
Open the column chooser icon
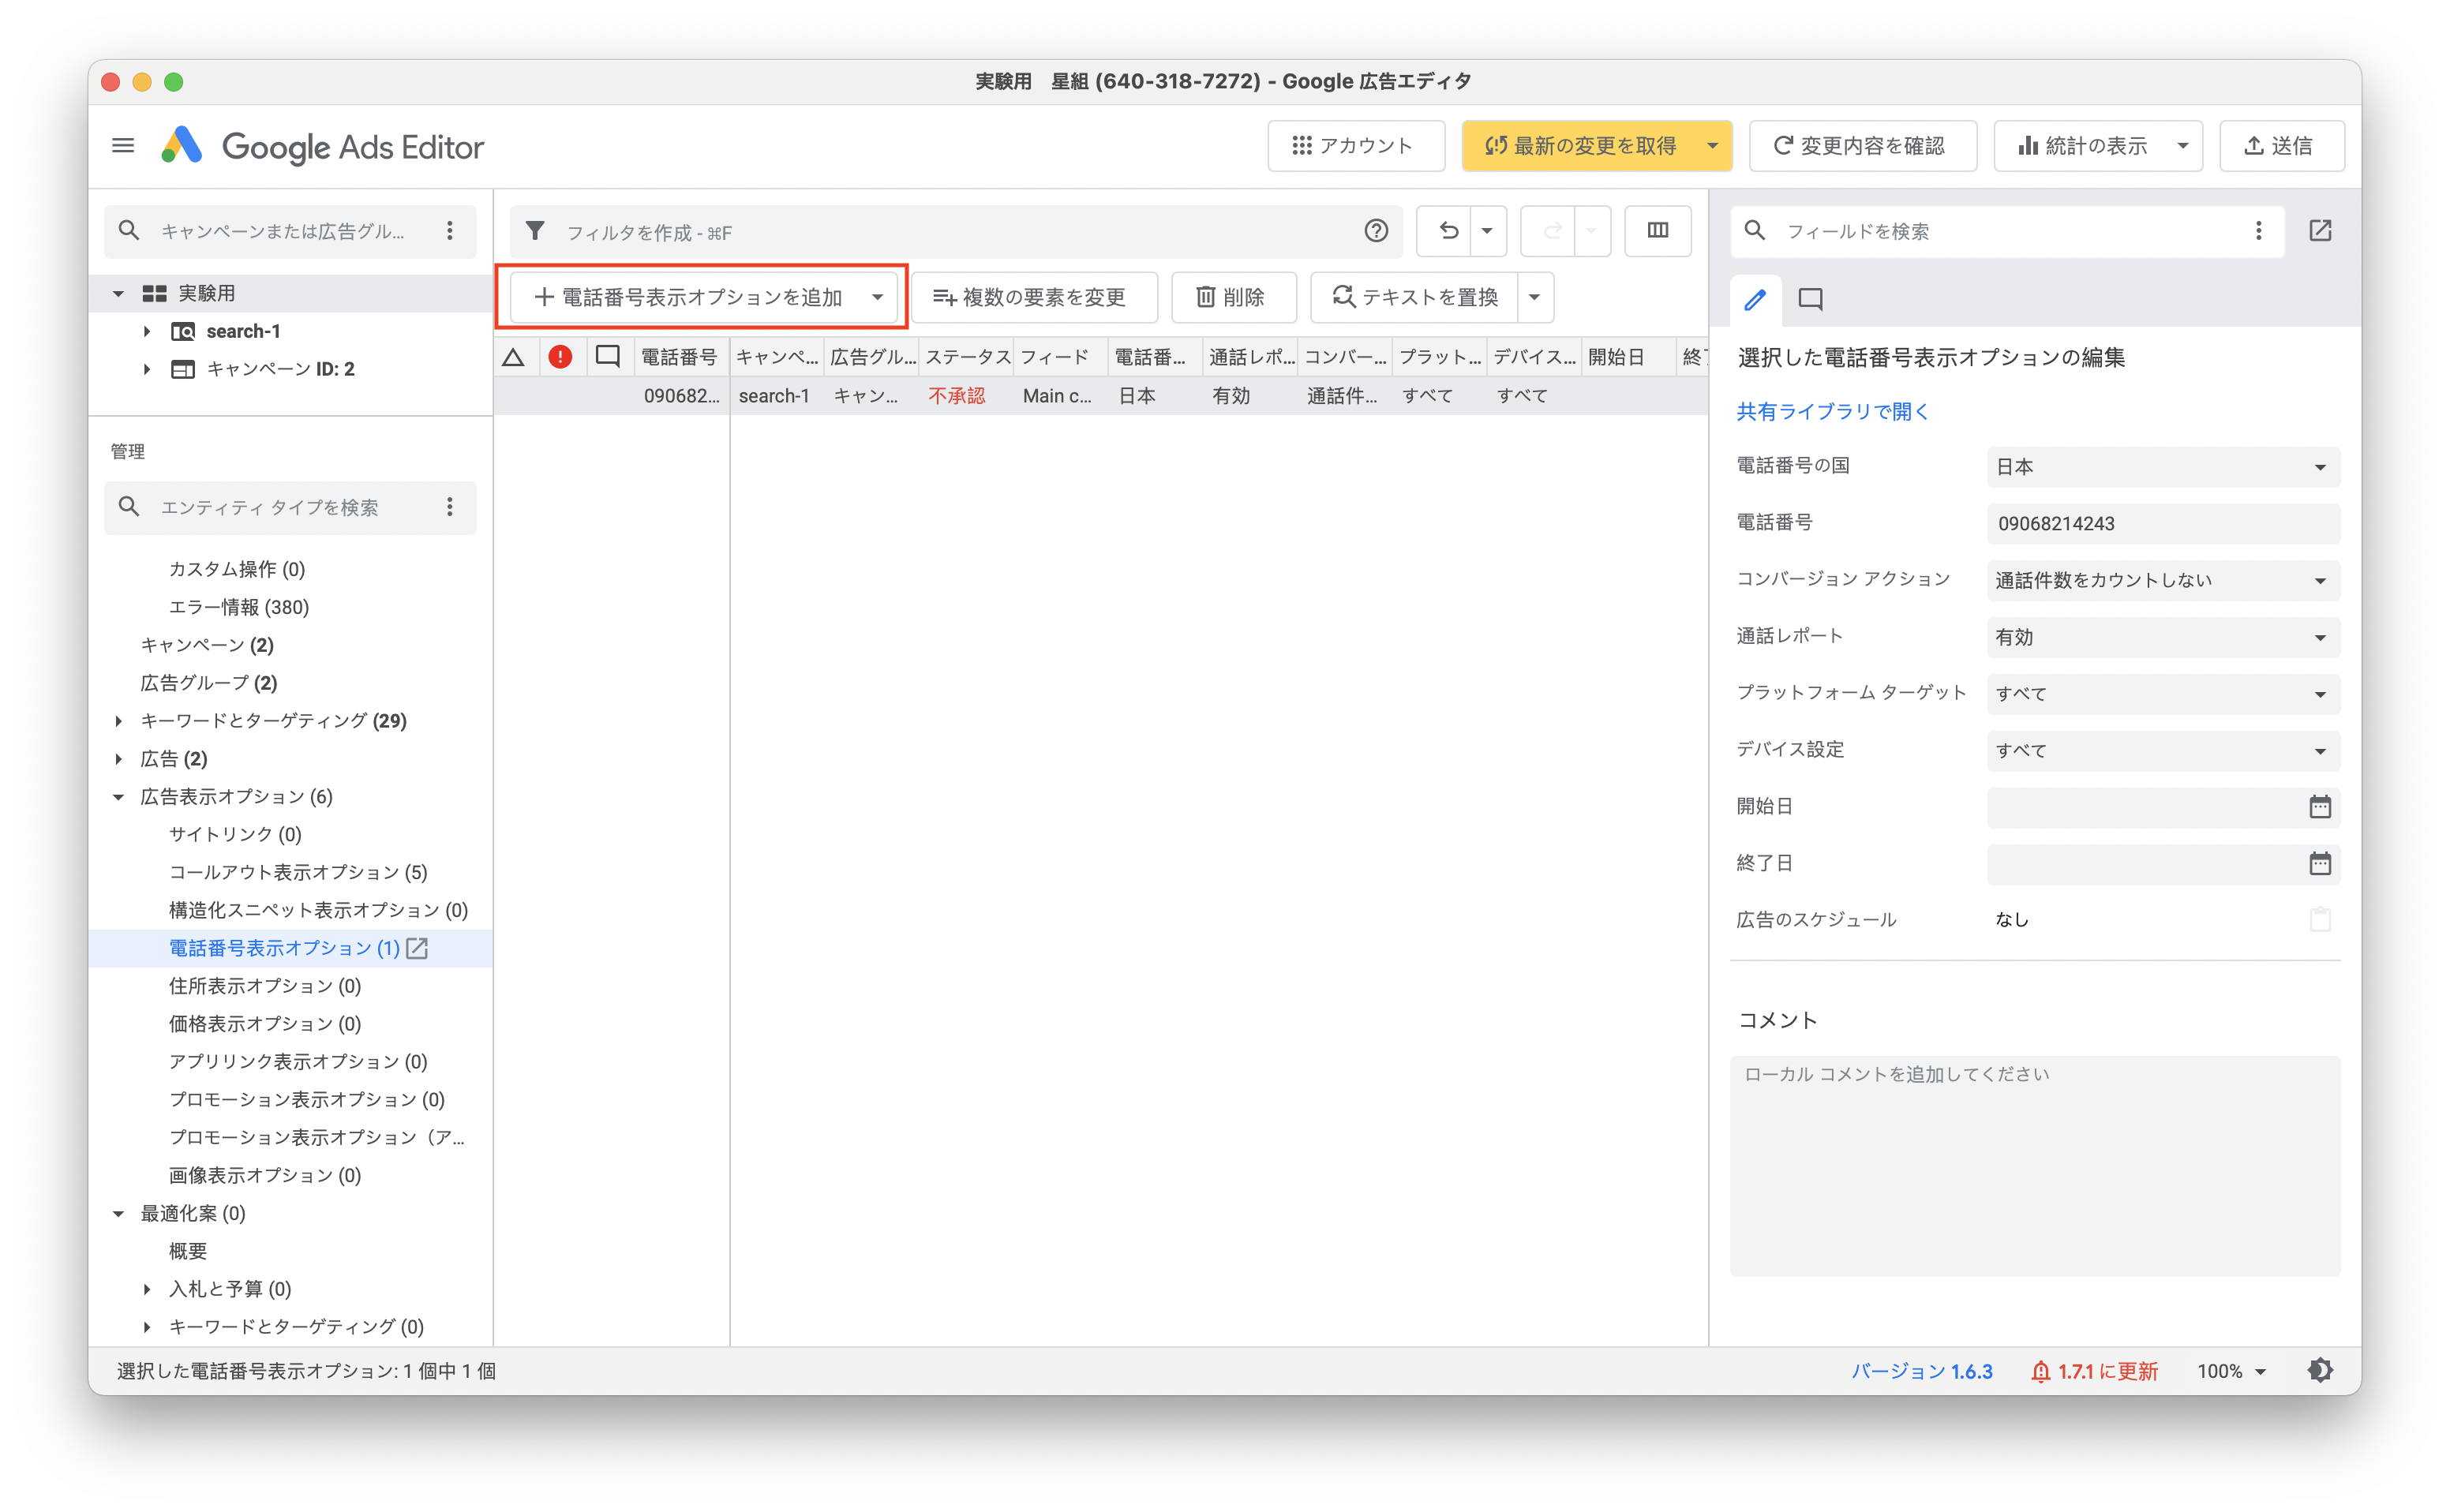point(1657,231)
